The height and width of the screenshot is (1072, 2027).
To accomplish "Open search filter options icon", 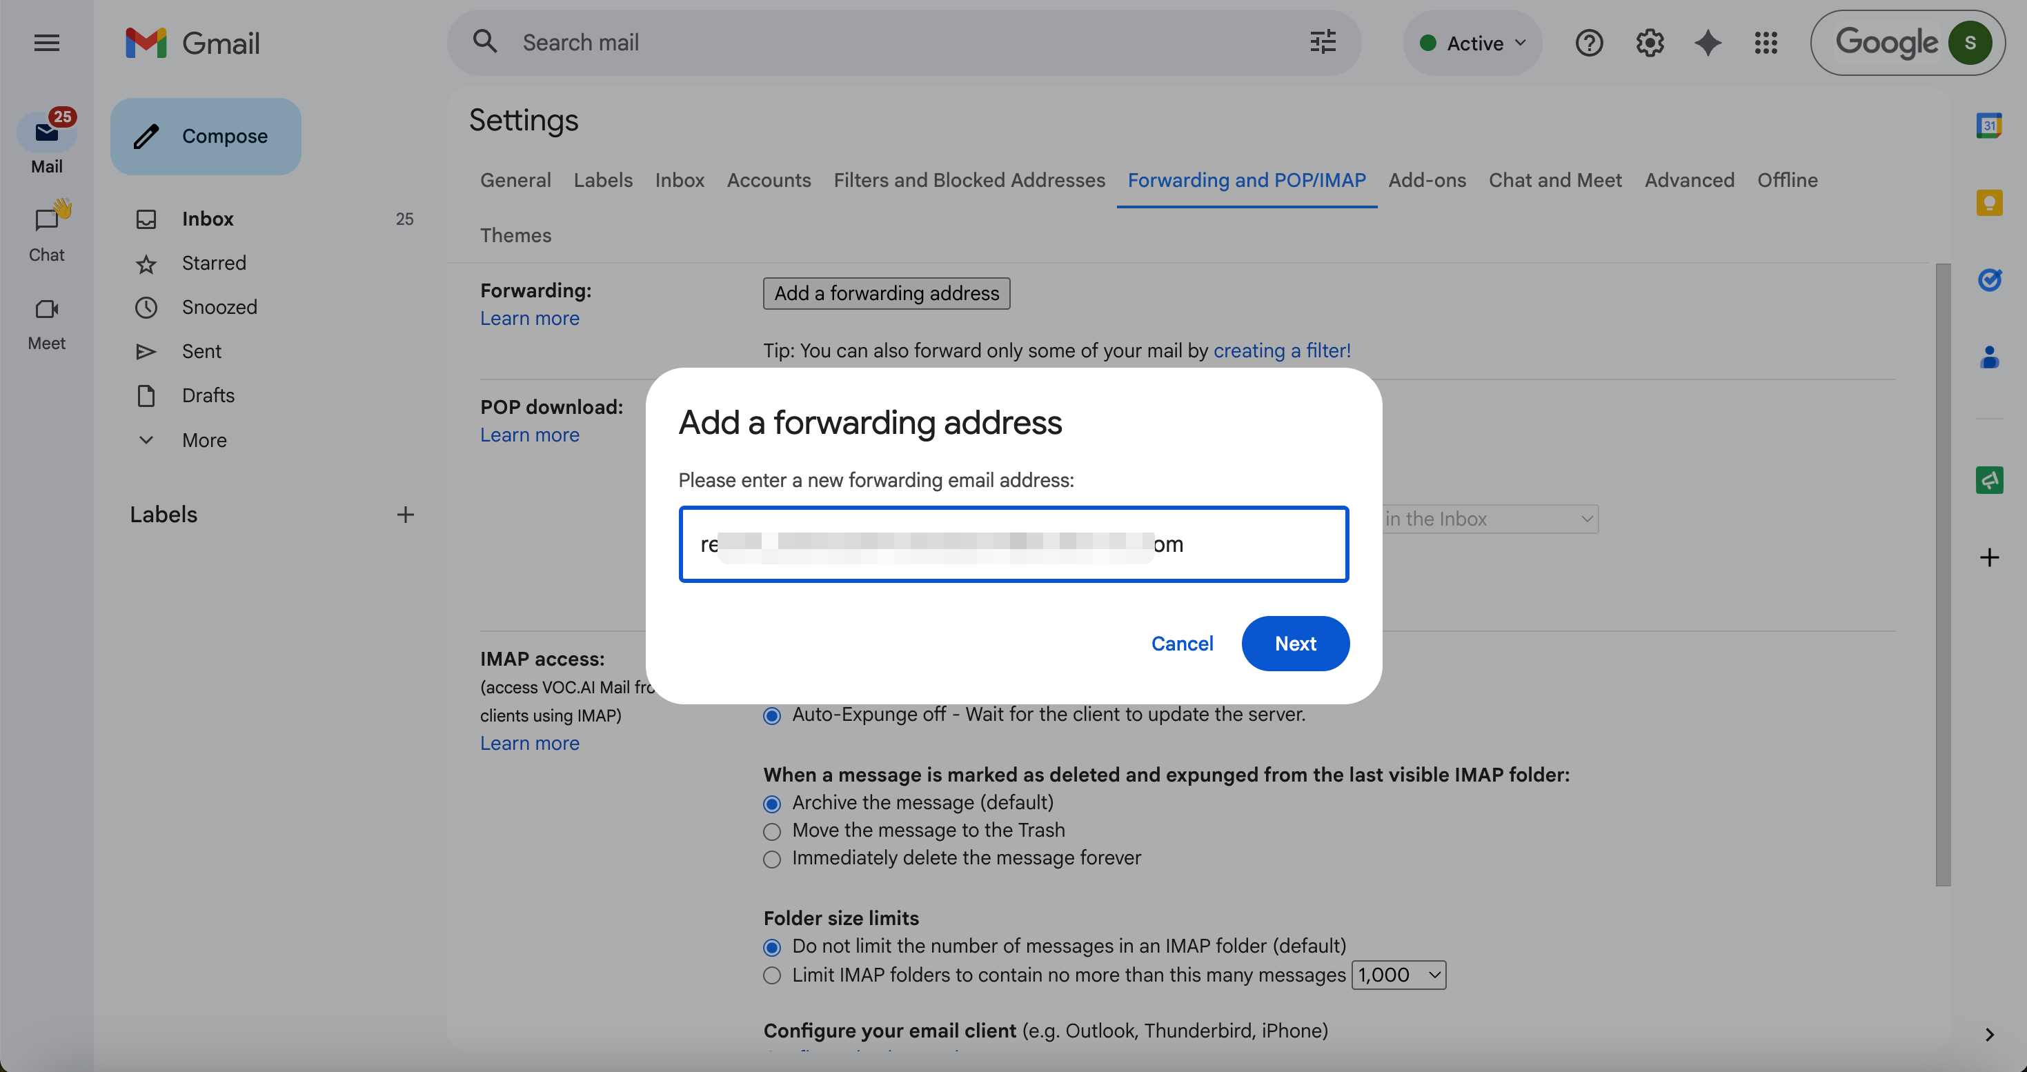I will click(x=1323, y=43).
